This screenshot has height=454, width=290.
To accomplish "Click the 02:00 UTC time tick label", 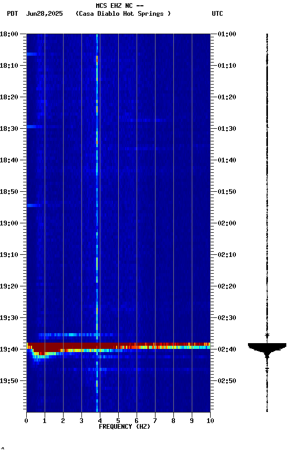I will tap(227, 223).
